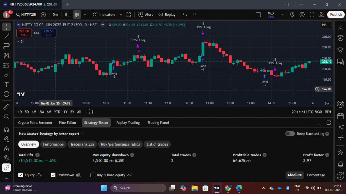
Task: Open the List of trades tab
Action: [x=157, y=144]
